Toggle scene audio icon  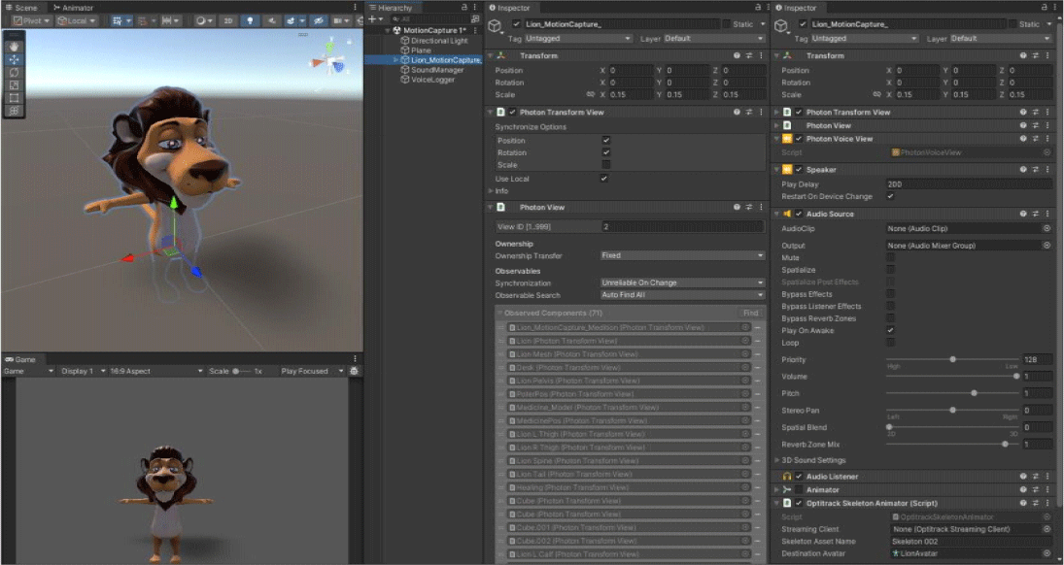pos(271,21)
